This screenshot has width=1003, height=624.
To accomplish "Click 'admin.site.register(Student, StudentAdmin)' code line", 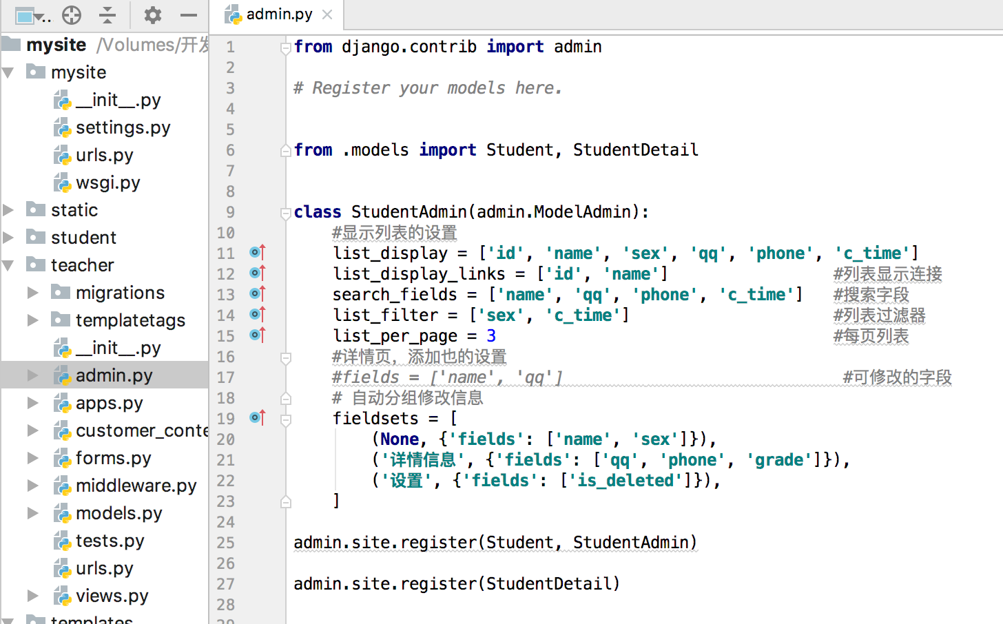I will coord(495,543).
